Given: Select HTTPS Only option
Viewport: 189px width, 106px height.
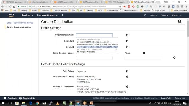Looking at the screenshot, I should click(78, 82).
